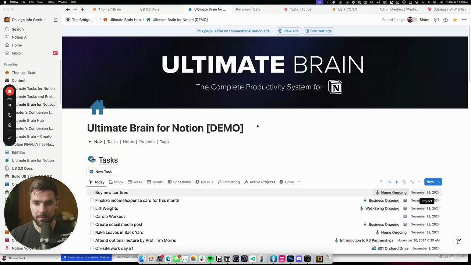Create a new page with compose icon
The height and width of the screenshot is (265, 471).
tap(56, 20)
